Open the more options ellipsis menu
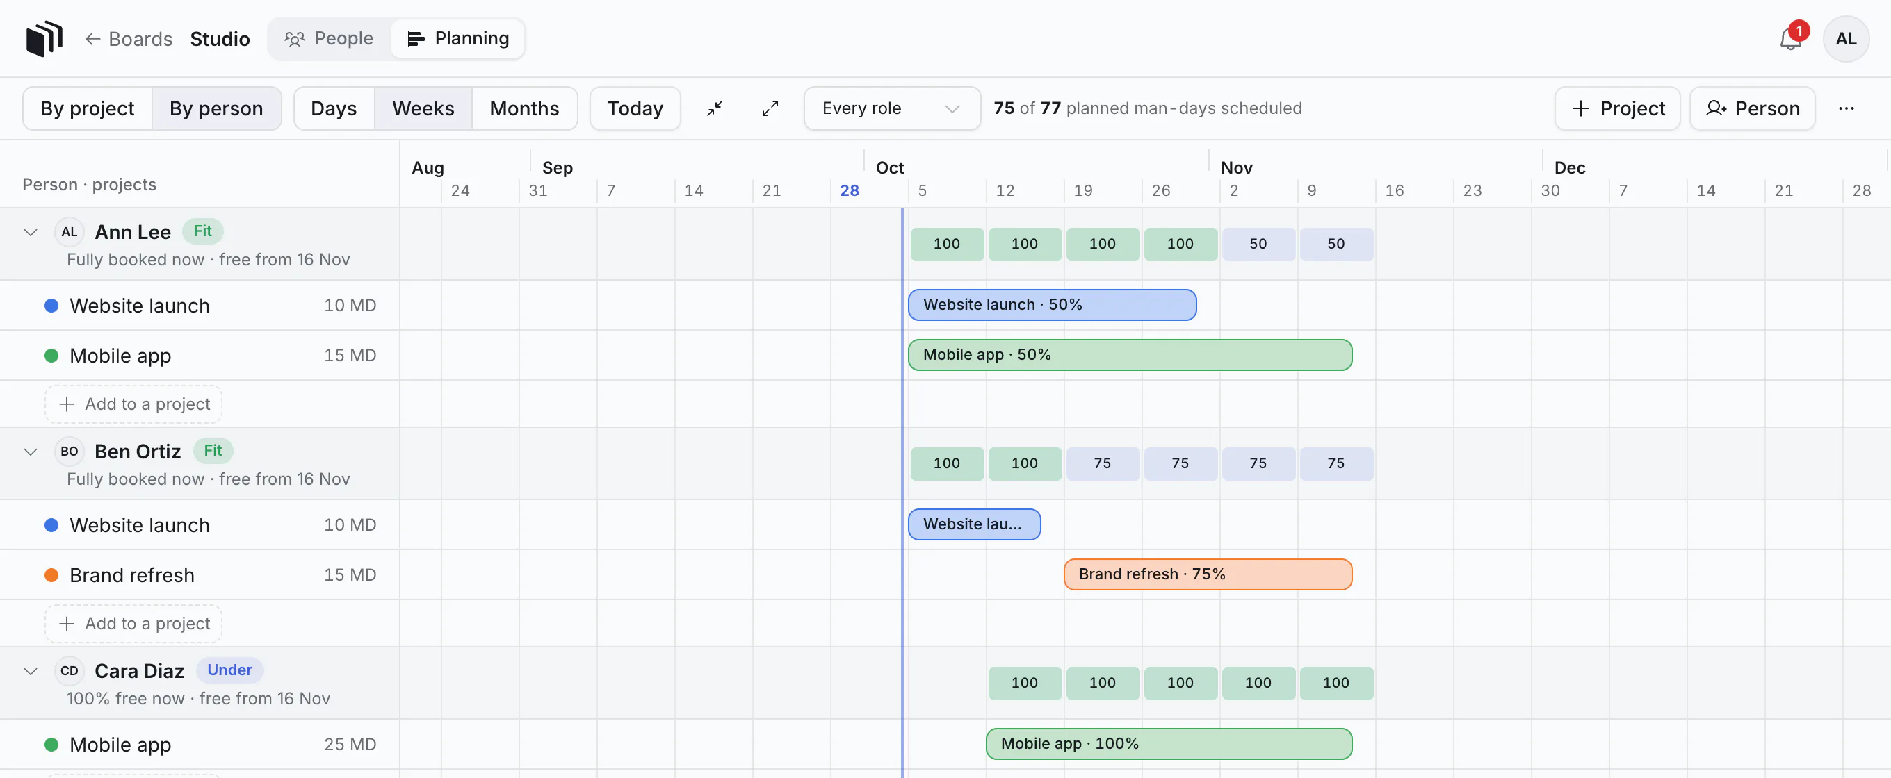The image size is (1891, 778). pos(1847,108)
